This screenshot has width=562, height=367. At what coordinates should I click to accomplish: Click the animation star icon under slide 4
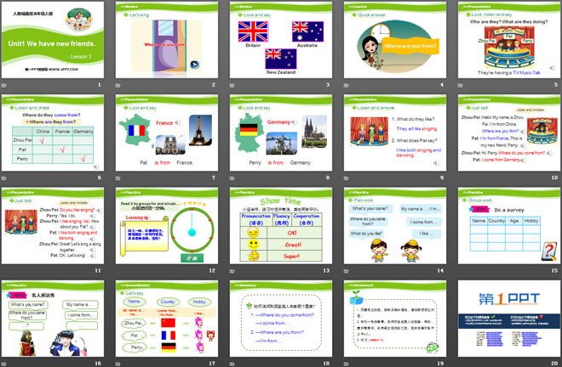(347, 85)
